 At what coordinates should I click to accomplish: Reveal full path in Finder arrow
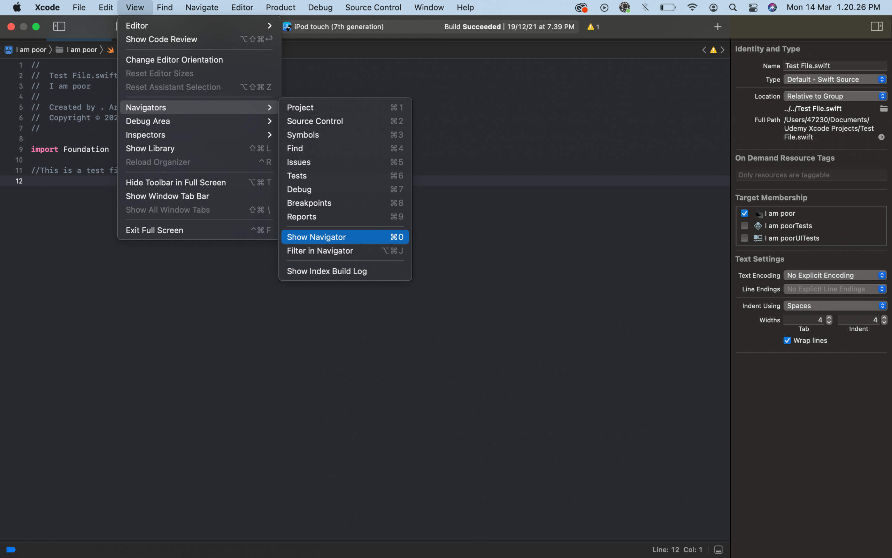881,137
